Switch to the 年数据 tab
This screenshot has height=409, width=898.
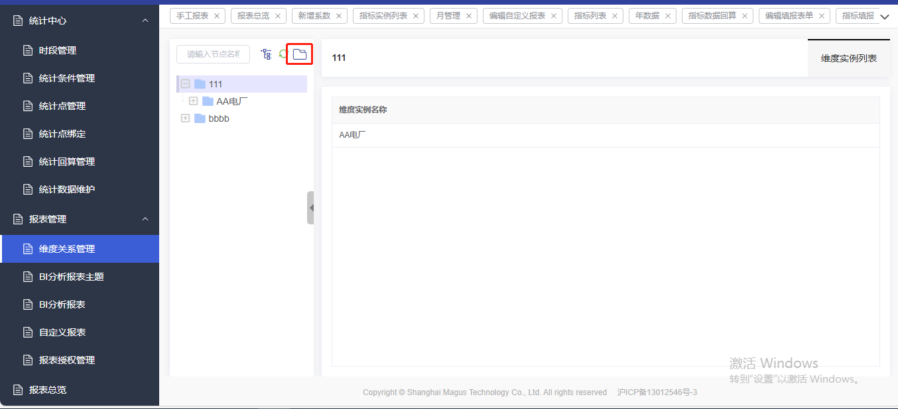point(647,16)
